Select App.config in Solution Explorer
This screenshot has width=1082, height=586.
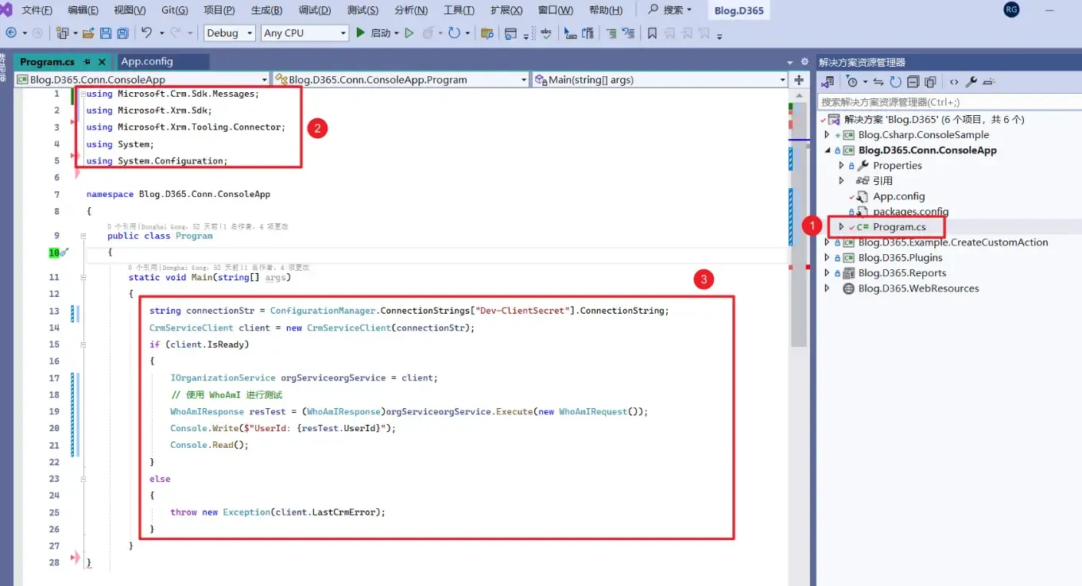click(x=898, y=196)
